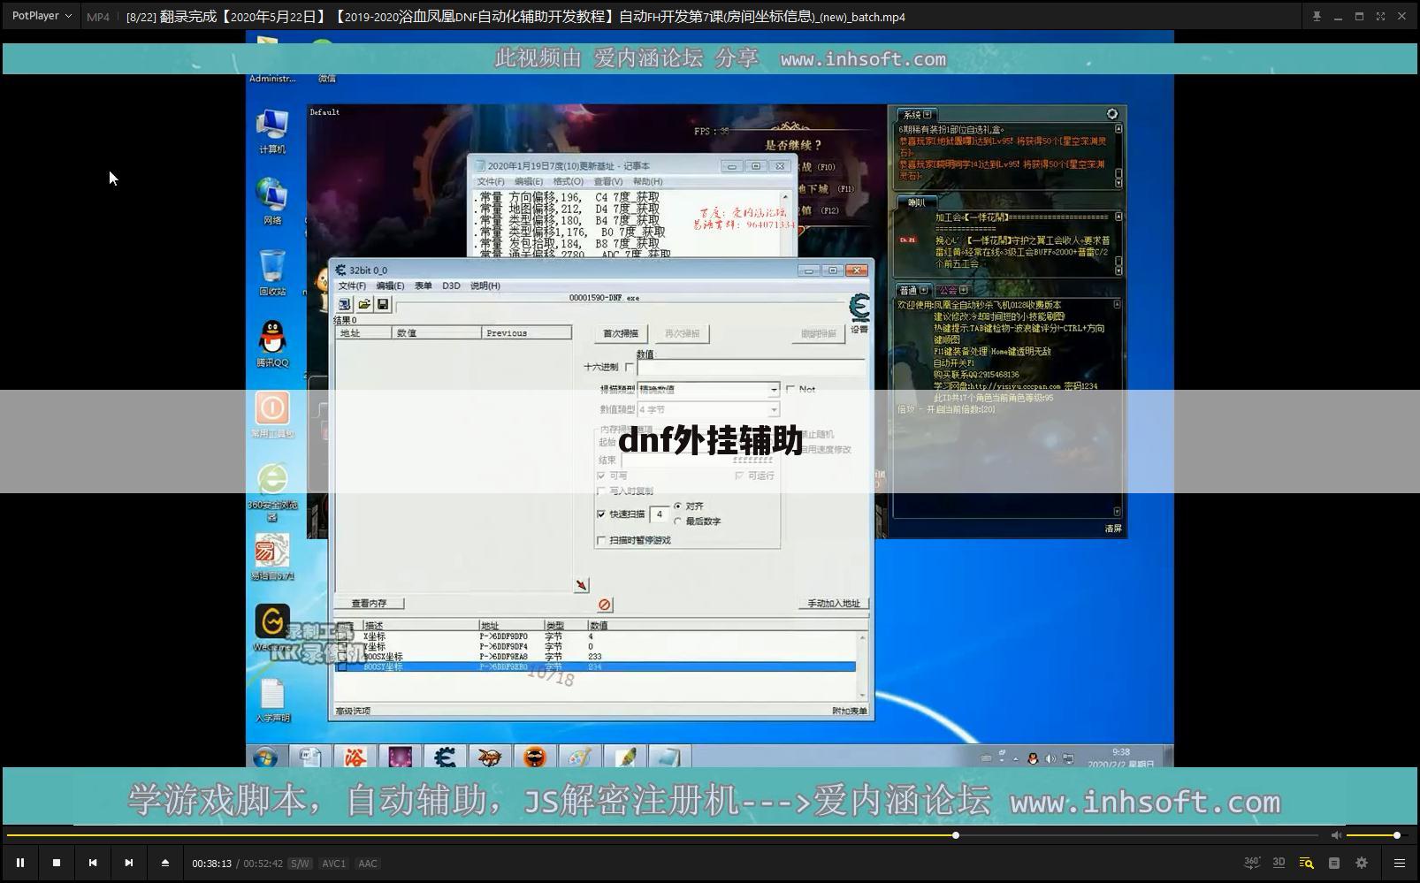
Task: Click the 查看内存 memory view button
Action: point(369,603)
